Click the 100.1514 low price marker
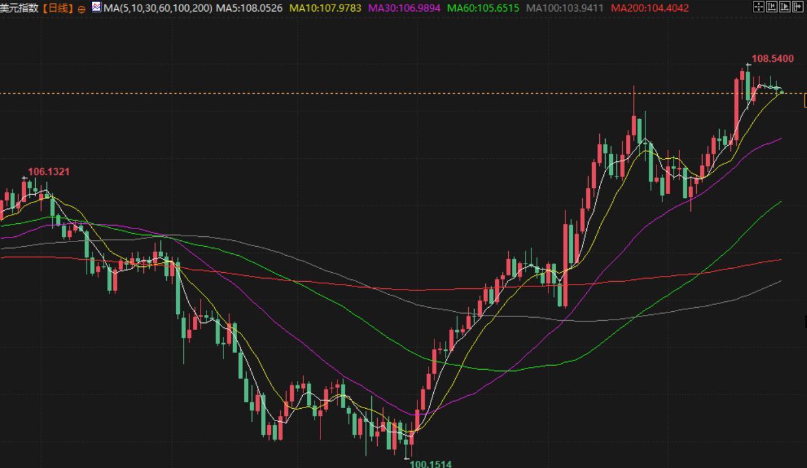Screen dimensions: 807x468 click(x=430, y=463)
